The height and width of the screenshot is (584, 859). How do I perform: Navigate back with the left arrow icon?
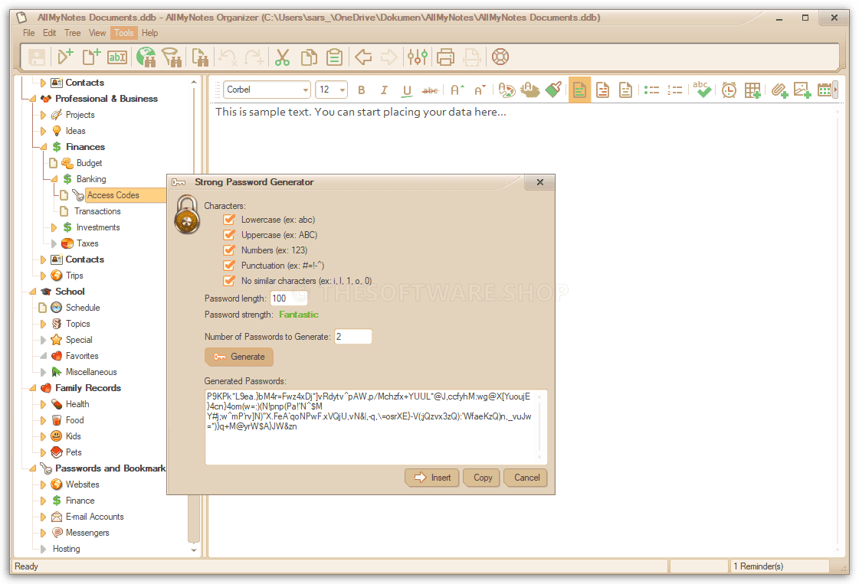[363, 57]
